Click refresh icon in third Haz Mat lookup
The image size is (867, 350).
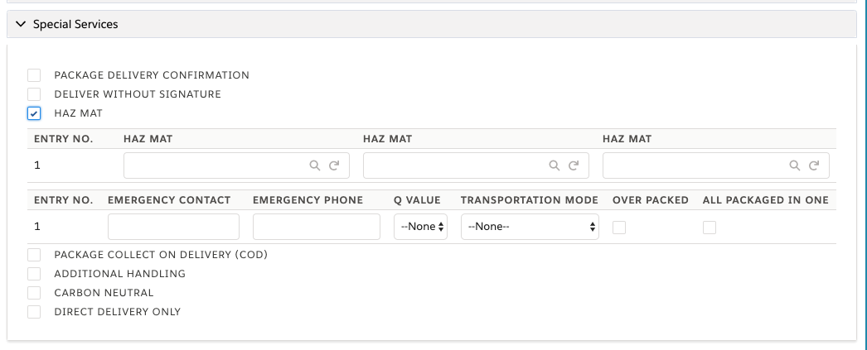pos(814,165)
